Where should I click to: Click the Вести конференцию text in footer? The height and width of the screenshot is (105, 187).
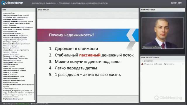click(x=39, y=104)
